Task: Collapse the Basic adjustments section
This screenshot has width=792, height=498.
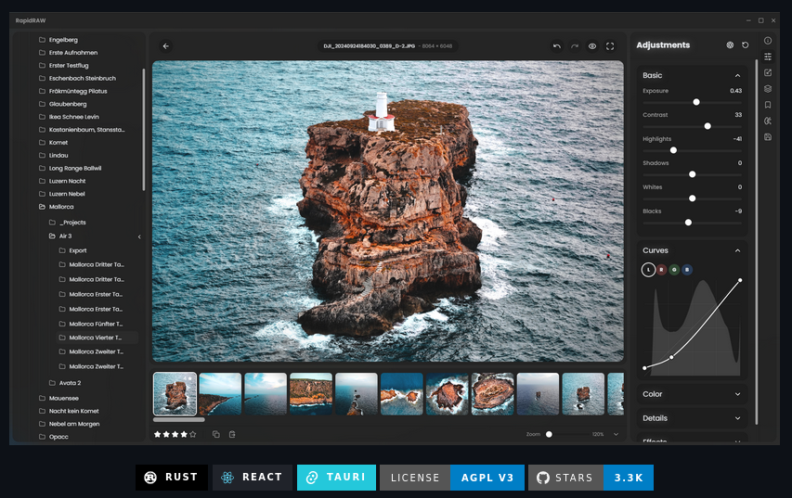Action: pos(737,75)
